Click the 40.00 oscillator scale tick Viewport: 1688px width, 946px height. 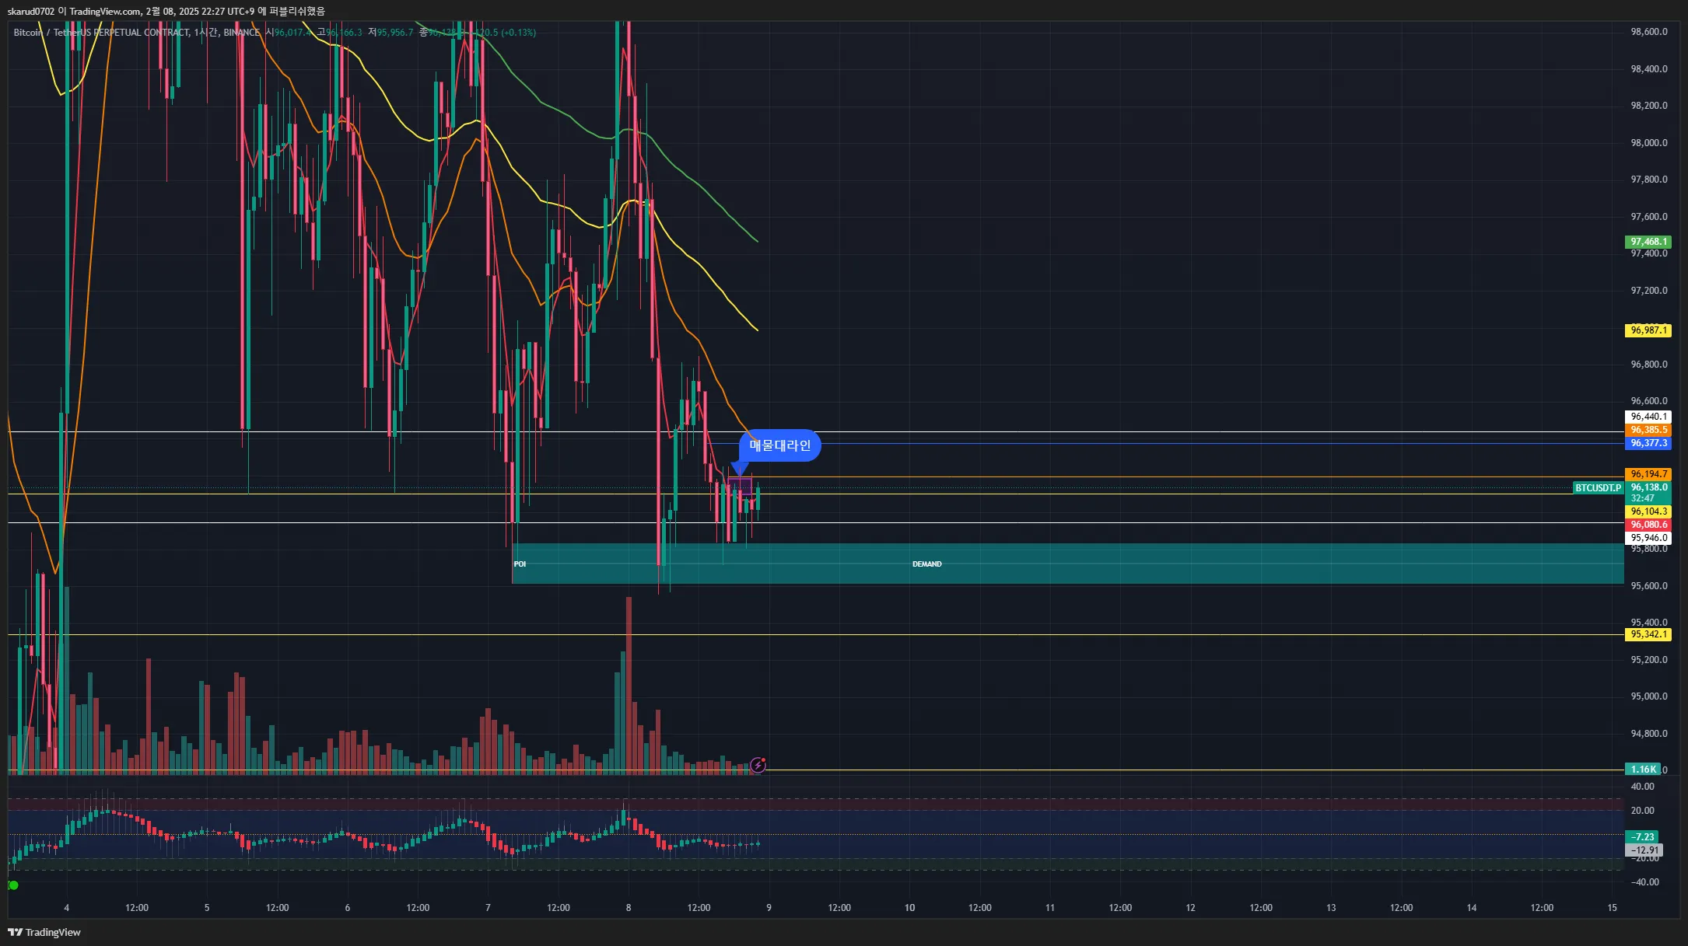click(x=1642, y=787)
